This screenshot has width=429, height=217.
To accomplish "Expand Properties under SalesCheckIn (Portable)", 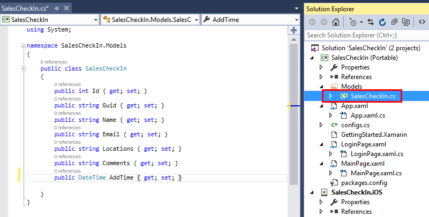I will tap(321, 67).
